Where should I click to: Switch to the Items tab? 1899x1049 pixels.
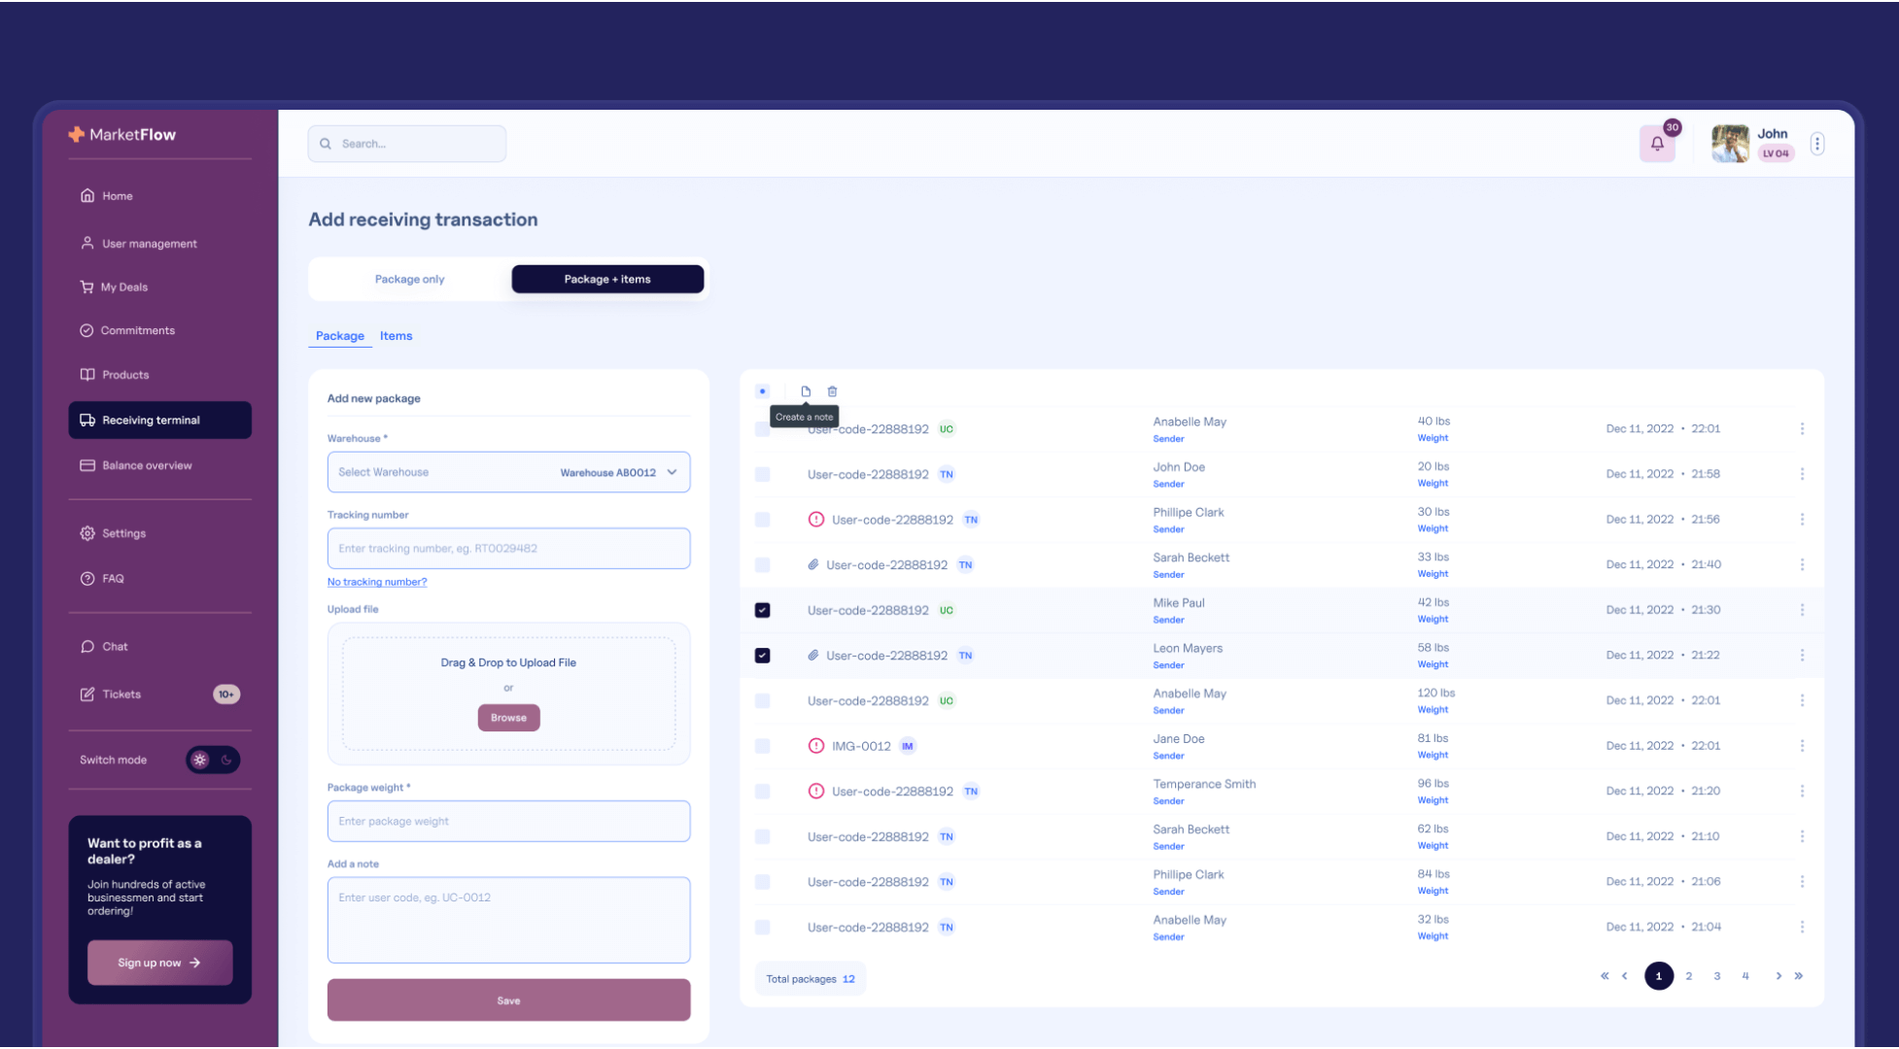click(x=396, y=335)
